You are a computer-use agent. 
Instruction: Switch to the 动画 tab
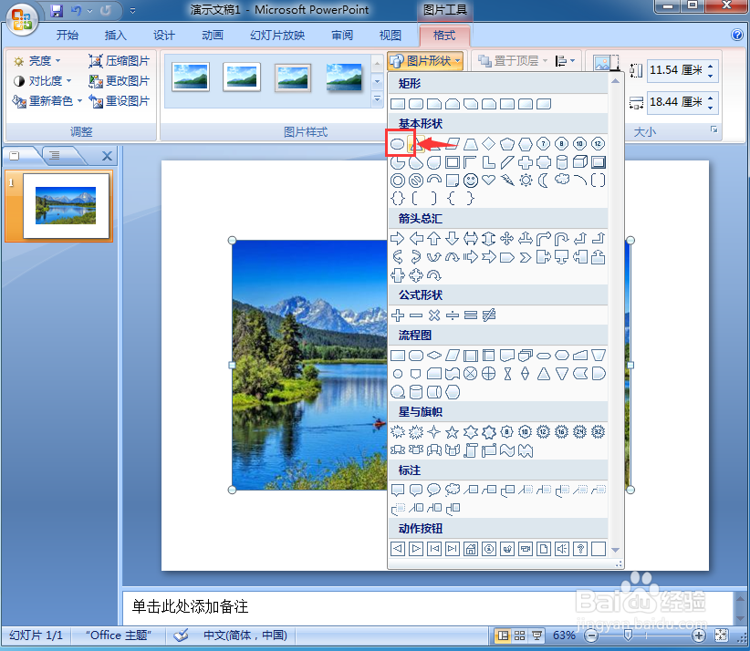(212, 35)
